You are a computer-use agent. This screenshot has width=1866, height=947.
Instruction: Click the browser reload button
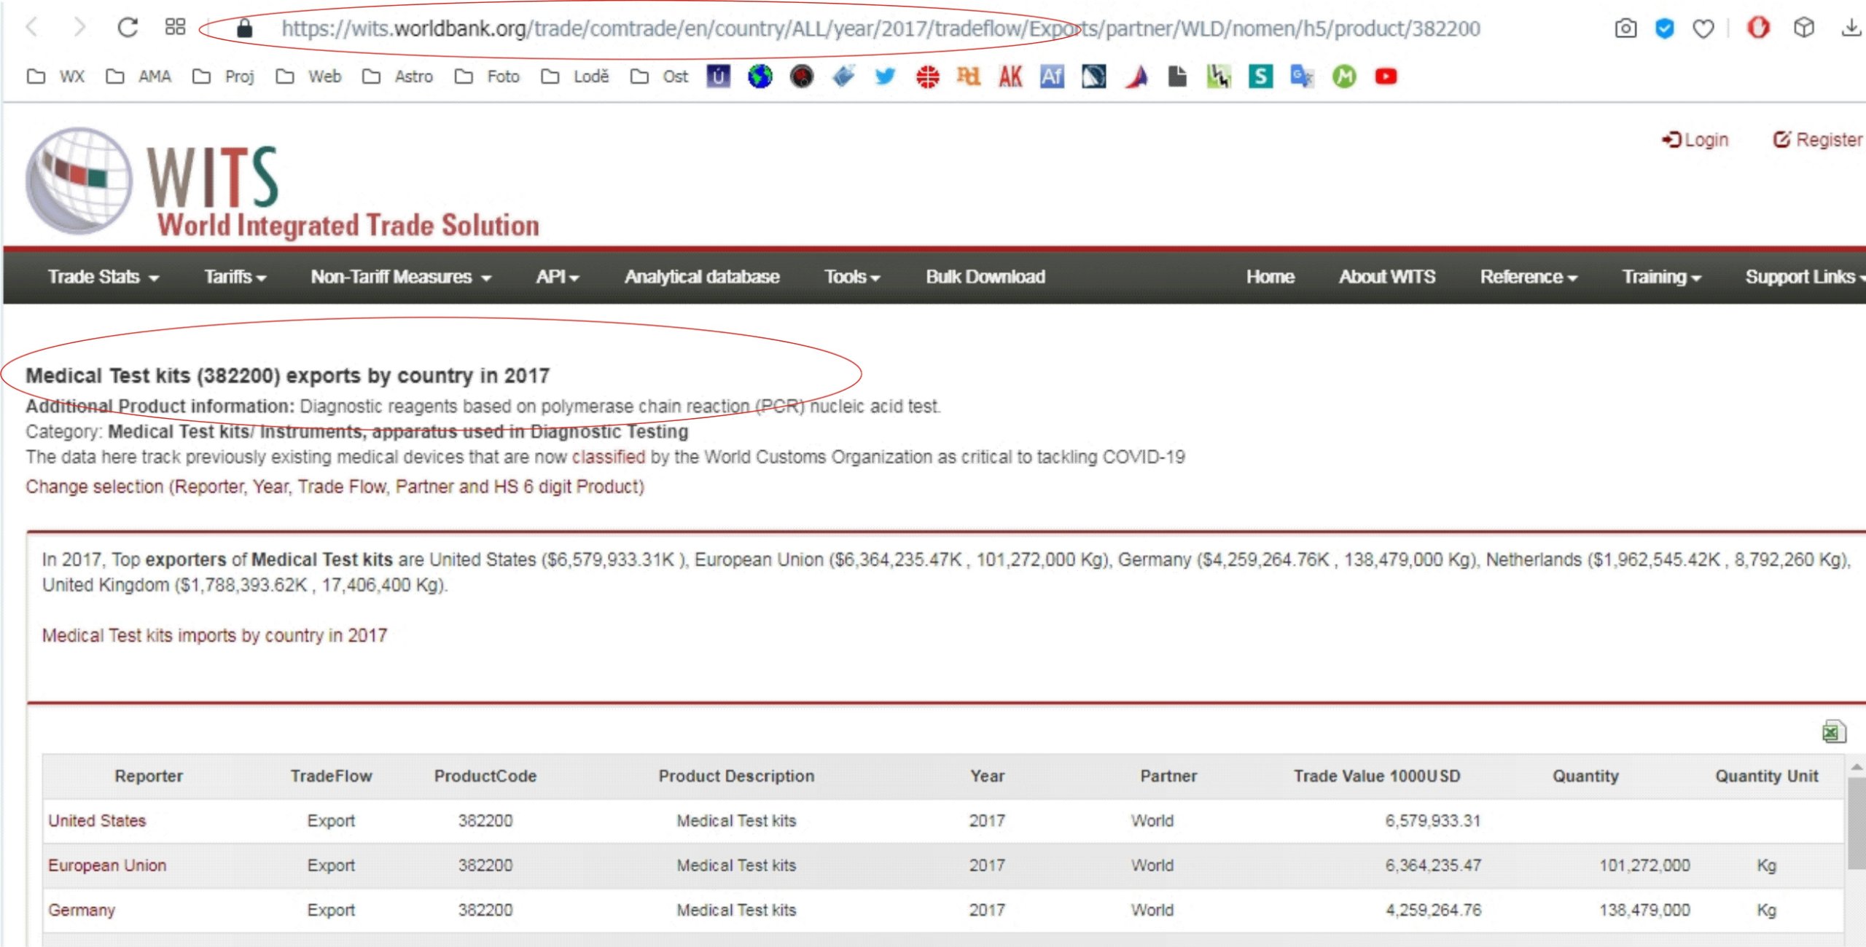pos(128,28)
